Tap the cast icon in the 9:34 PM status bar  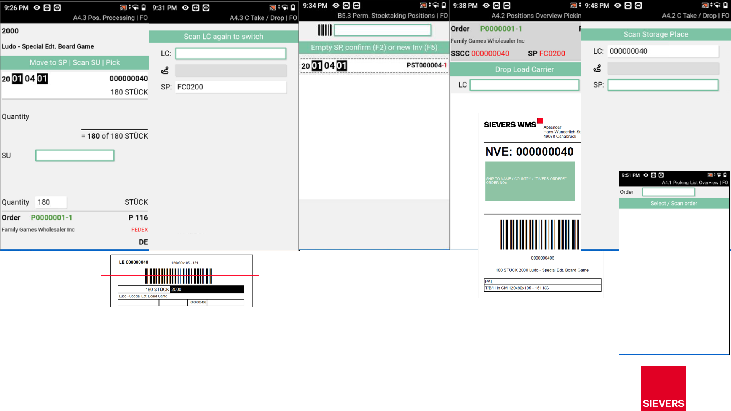[423, 6]
